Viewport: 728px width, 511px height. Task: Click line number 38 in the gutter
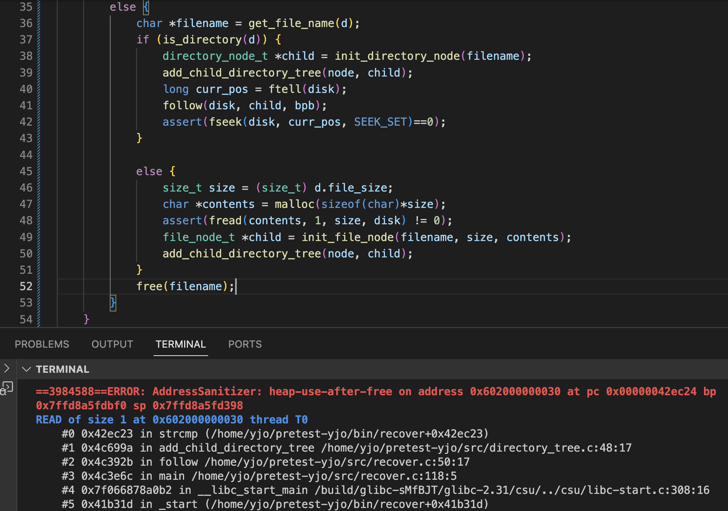[26, 56]
